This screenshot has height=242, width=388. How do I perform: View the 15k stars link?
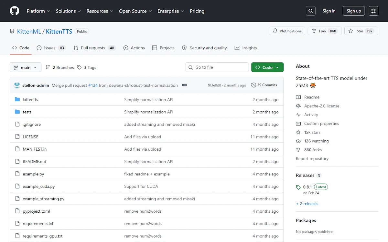tap(308, 132)
